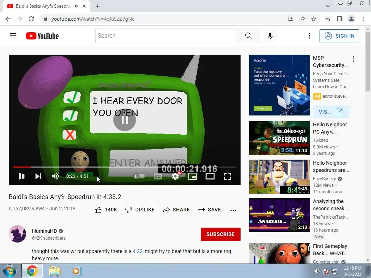Share this page from the address bar
This screenshot has width=371, height=278.
(x=302, y=19)
